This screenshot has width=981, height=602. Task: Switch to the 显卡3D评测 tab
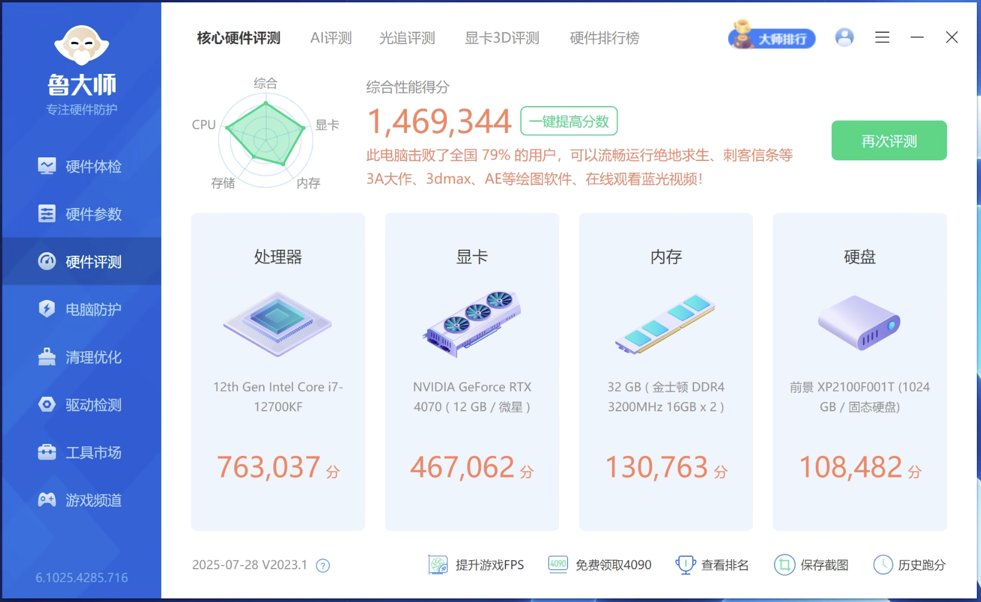coord(502,38)
